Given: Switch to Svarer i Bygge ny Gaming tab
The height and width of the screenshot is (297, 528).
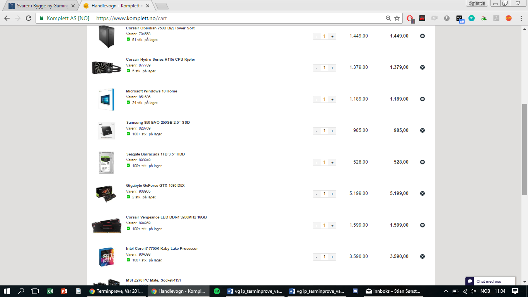Looking at the screenshot, I should pos(42,6).
